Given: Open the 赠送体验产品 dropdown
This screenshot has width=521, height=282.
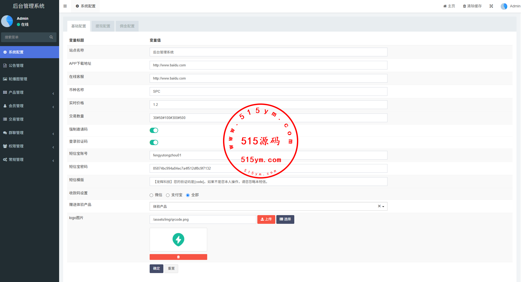Looking at the screenshot, I should [x=264, y=206].
